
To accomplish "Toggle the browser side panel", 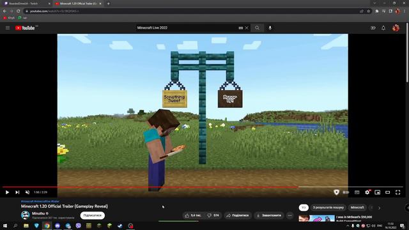I will [x=390, y=11].
